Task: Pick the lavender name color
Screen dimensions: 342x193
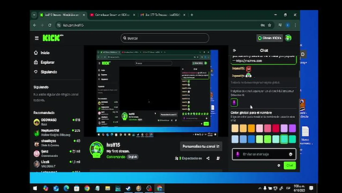Action: [x=284, y=128]
